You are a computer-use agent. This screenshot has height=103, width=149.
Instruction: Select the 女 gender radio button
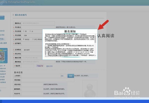point(30,31)
